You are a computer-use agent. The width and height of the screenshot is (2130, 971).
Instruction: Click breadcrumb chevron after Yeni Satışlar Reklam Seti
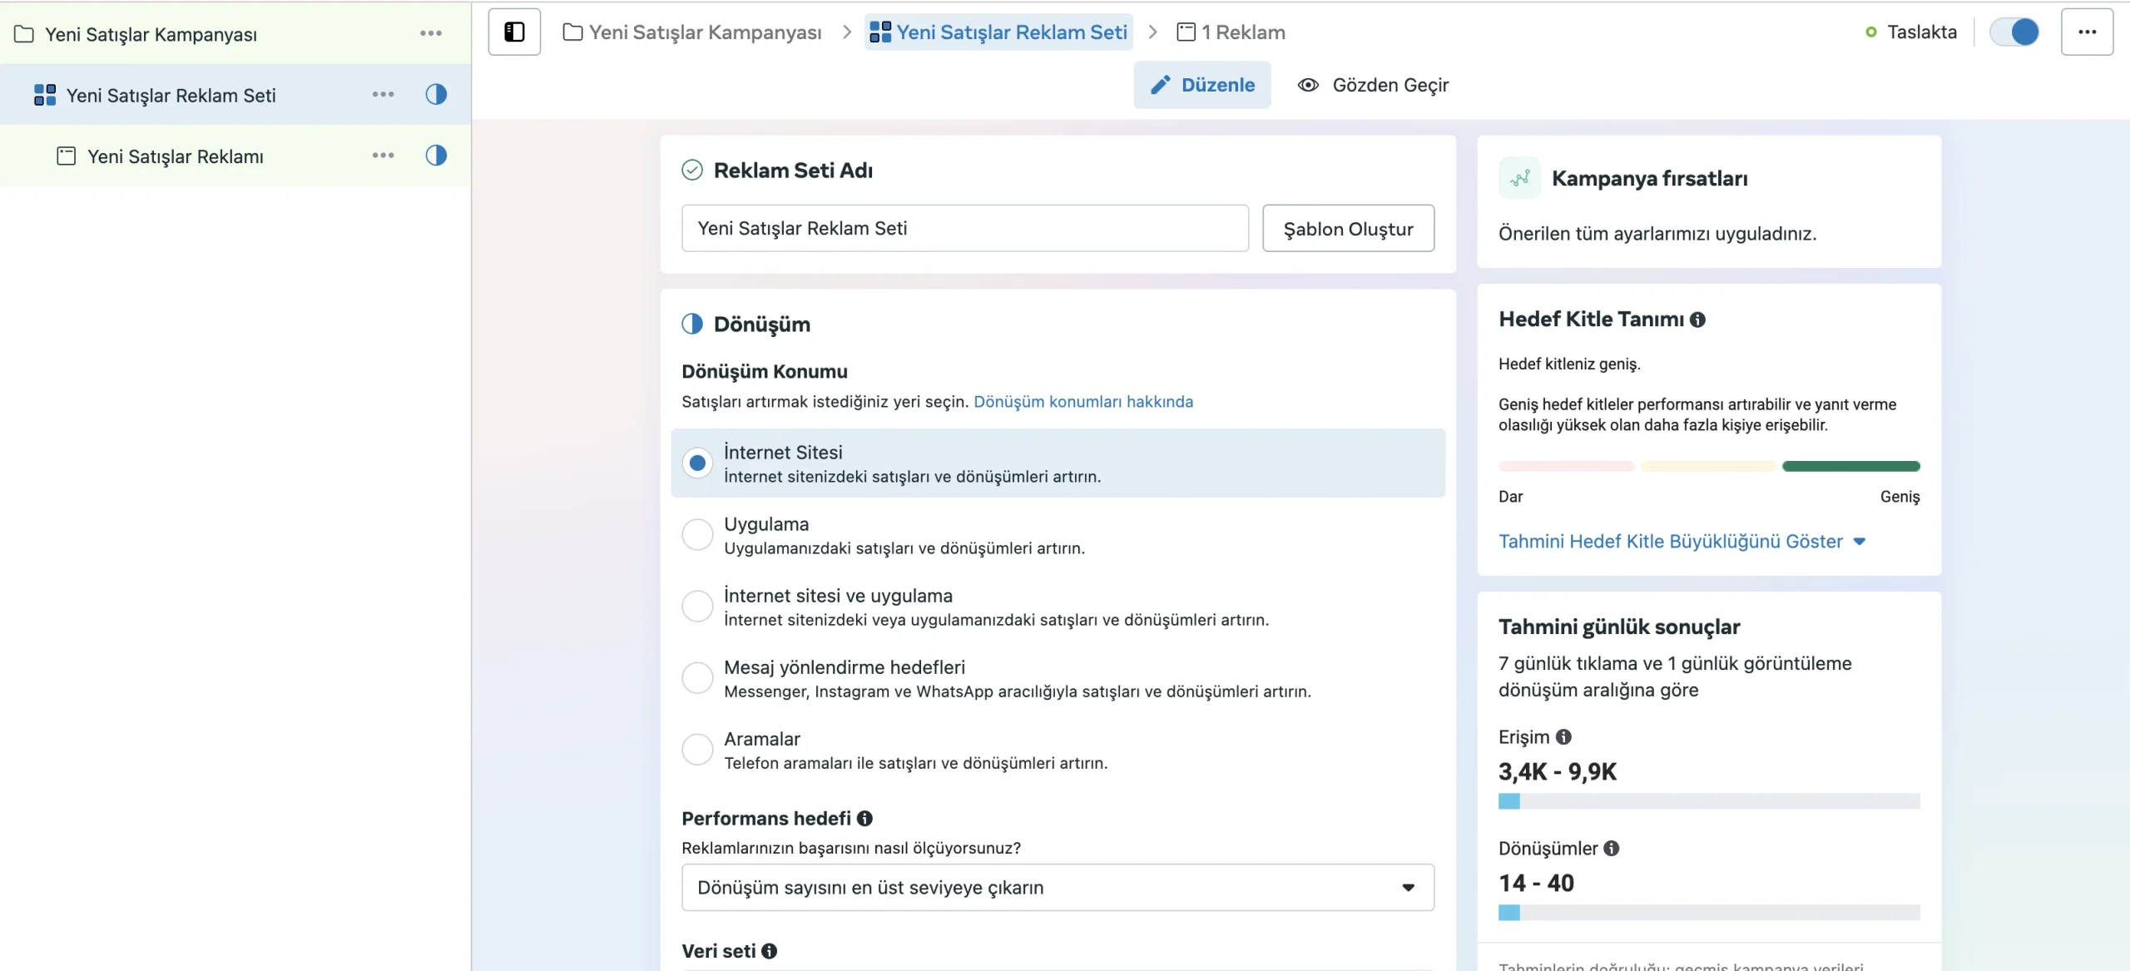point(1152,32)
